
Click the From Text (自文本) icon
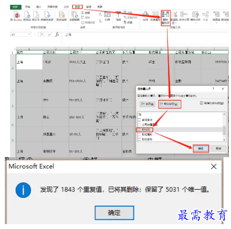(x=36, y=15)
